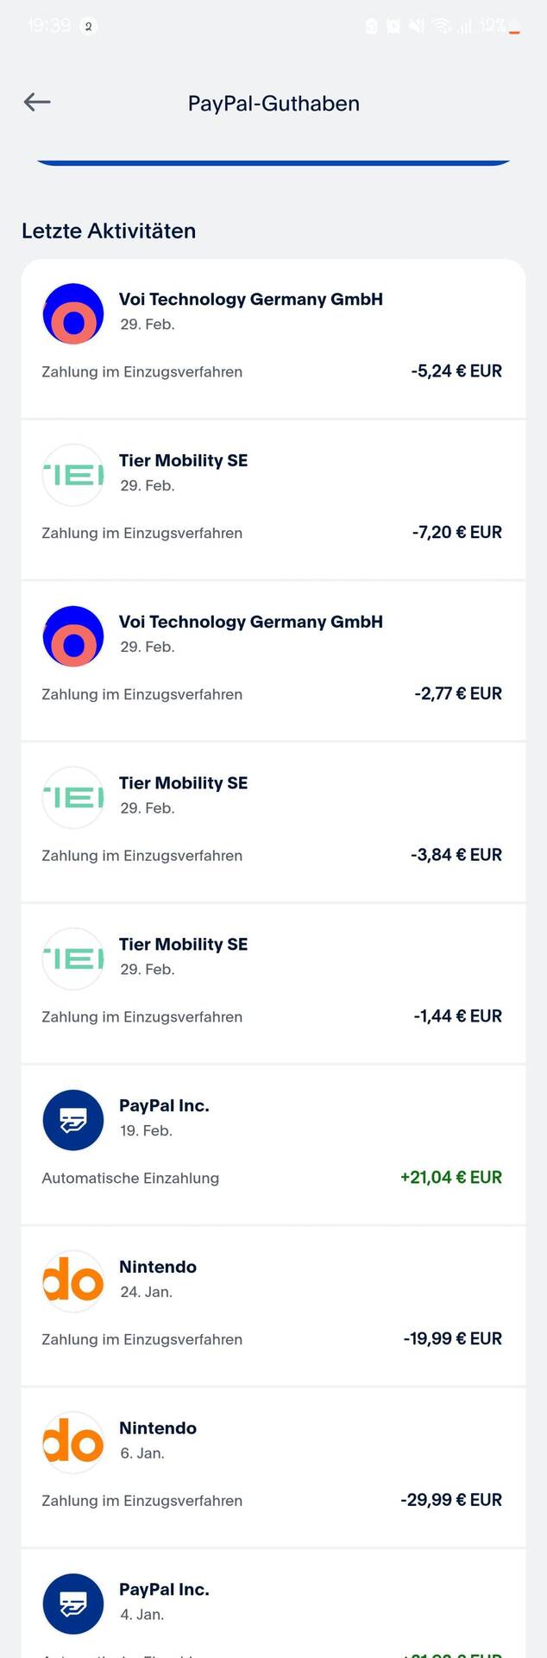Select the +21,04 € EUR automatic deposit amount
The height and width of the screenshot is (1658, 547).
point(451,1177)
